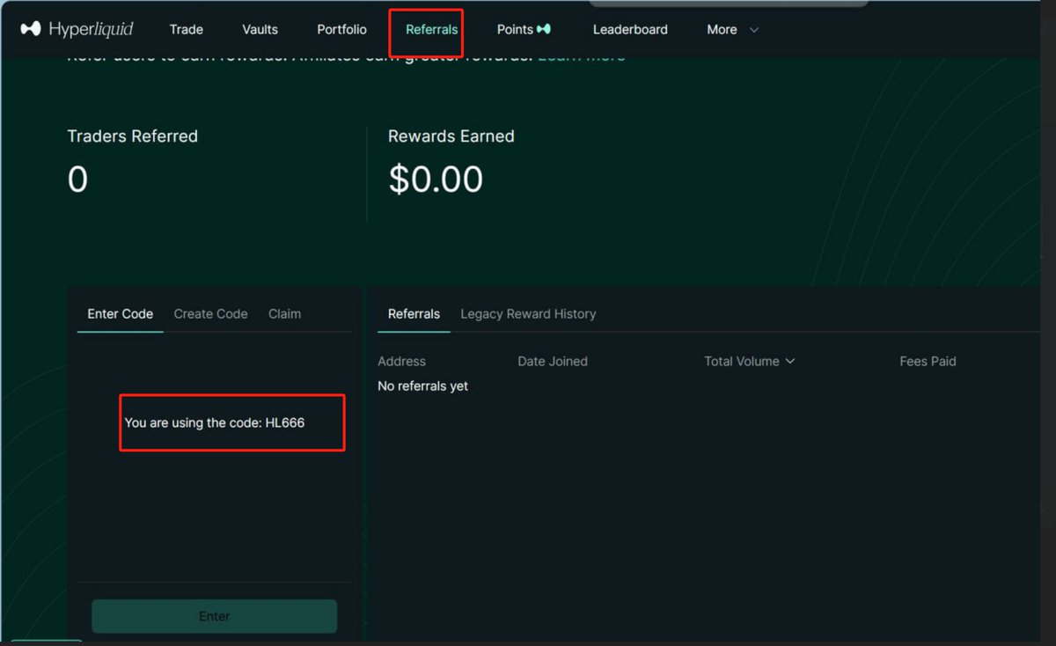
Task: Click 'You are using the code: HL666' text
Action: (215, 422)
